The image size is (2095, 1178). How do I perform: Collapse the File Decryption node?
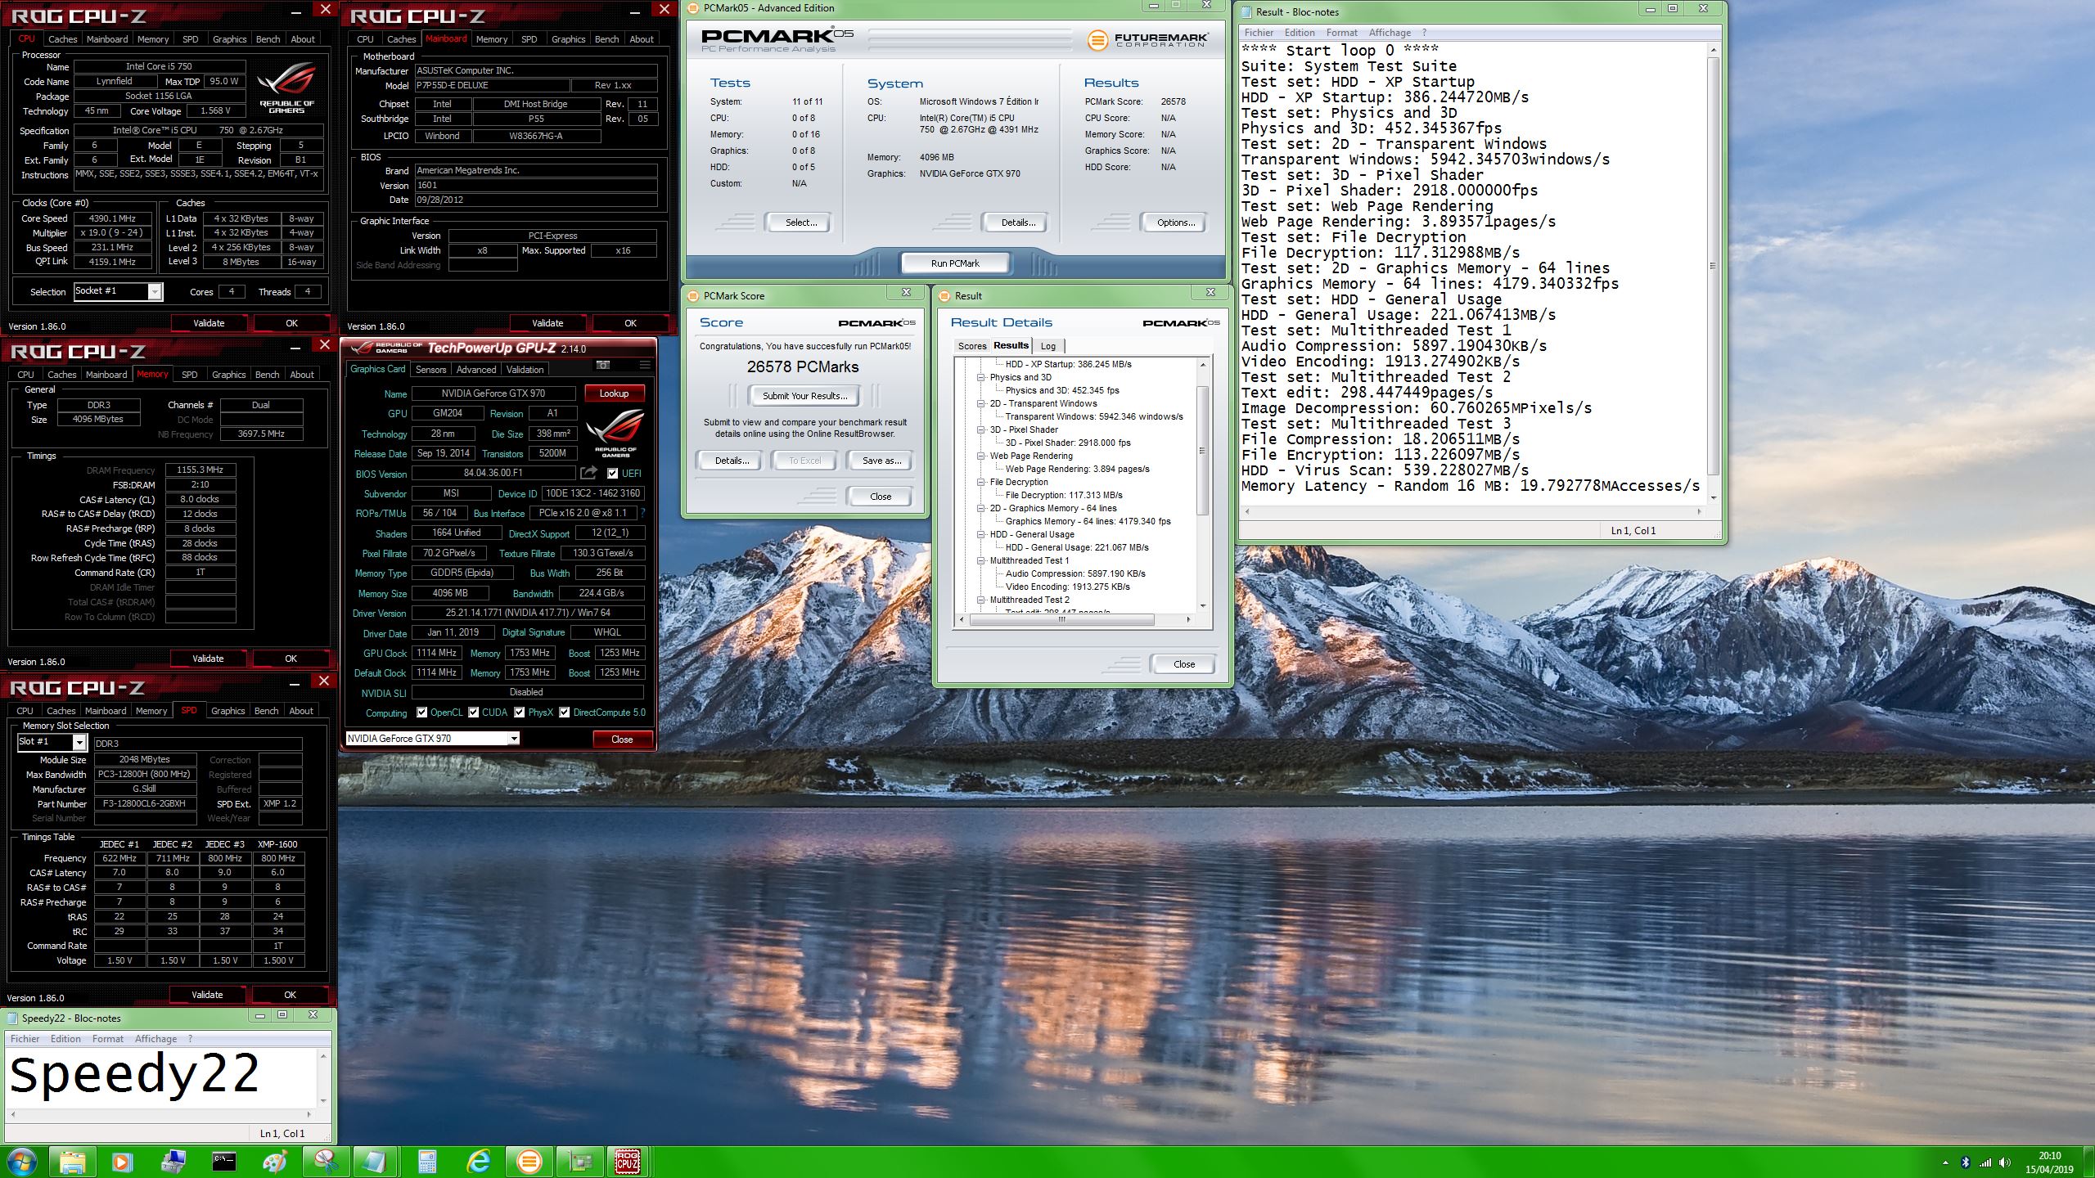pos(981,482)
